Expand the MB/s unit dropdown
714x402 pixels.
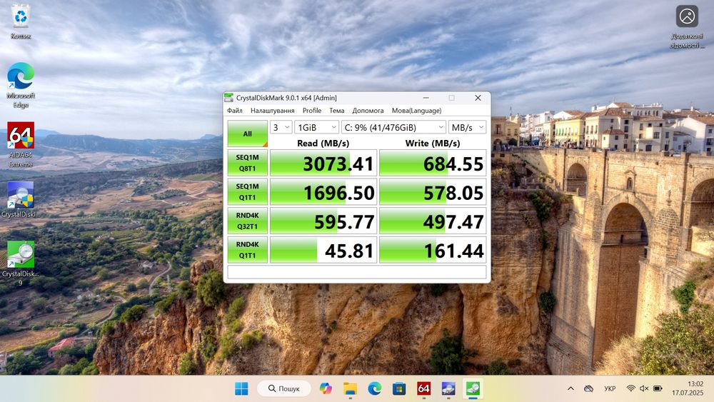[467, 128]
